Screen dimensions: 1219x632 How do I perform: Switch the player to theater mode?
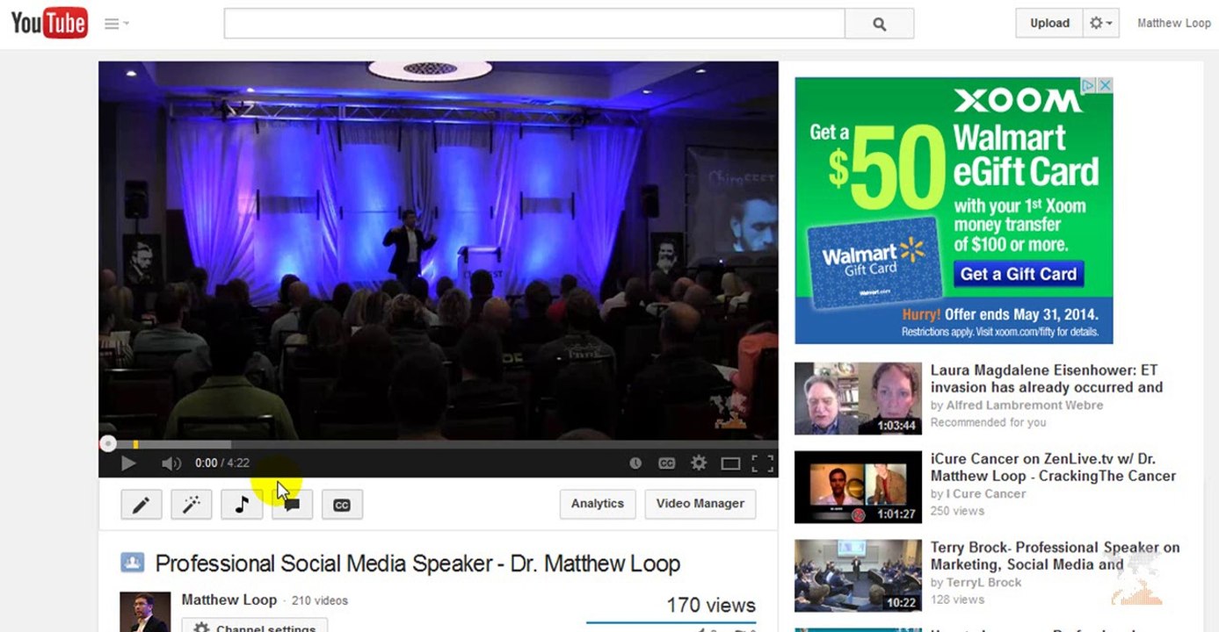[730, 463]
